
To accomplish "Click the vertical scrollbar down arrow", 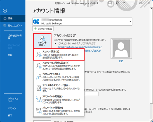I will click(151, 120).
